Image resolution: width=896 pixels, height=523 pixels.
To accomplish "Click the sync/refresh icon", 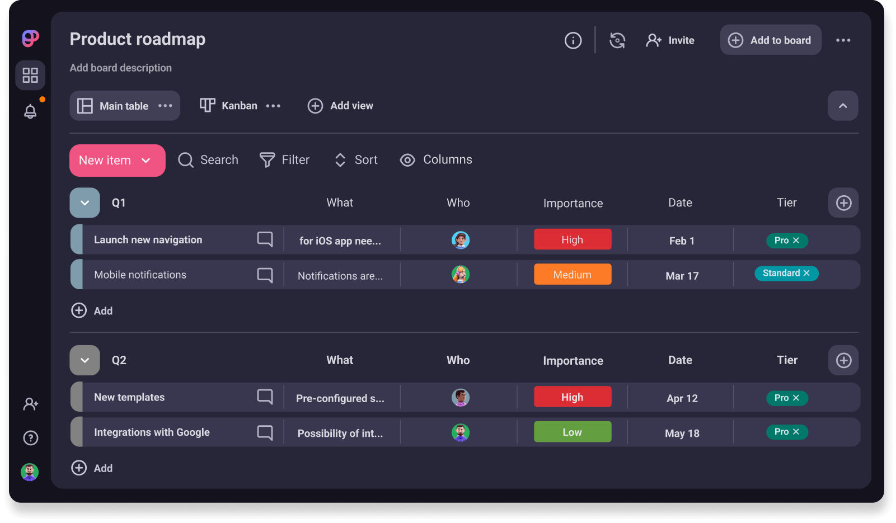I will pos(617,40).
